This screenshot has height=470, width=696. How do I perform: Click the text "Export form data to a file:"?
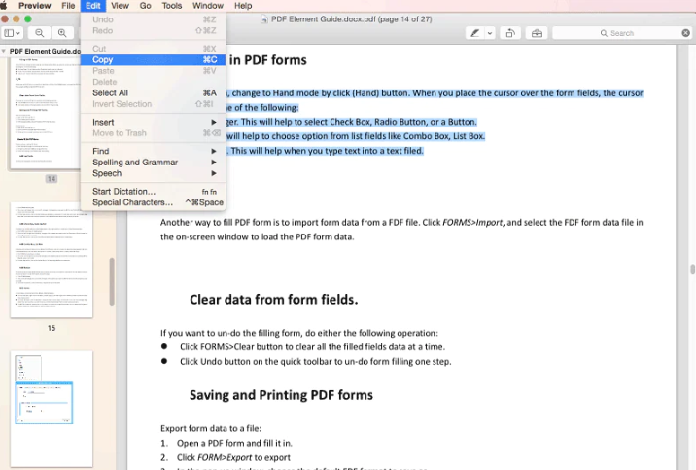coord(211,429)
